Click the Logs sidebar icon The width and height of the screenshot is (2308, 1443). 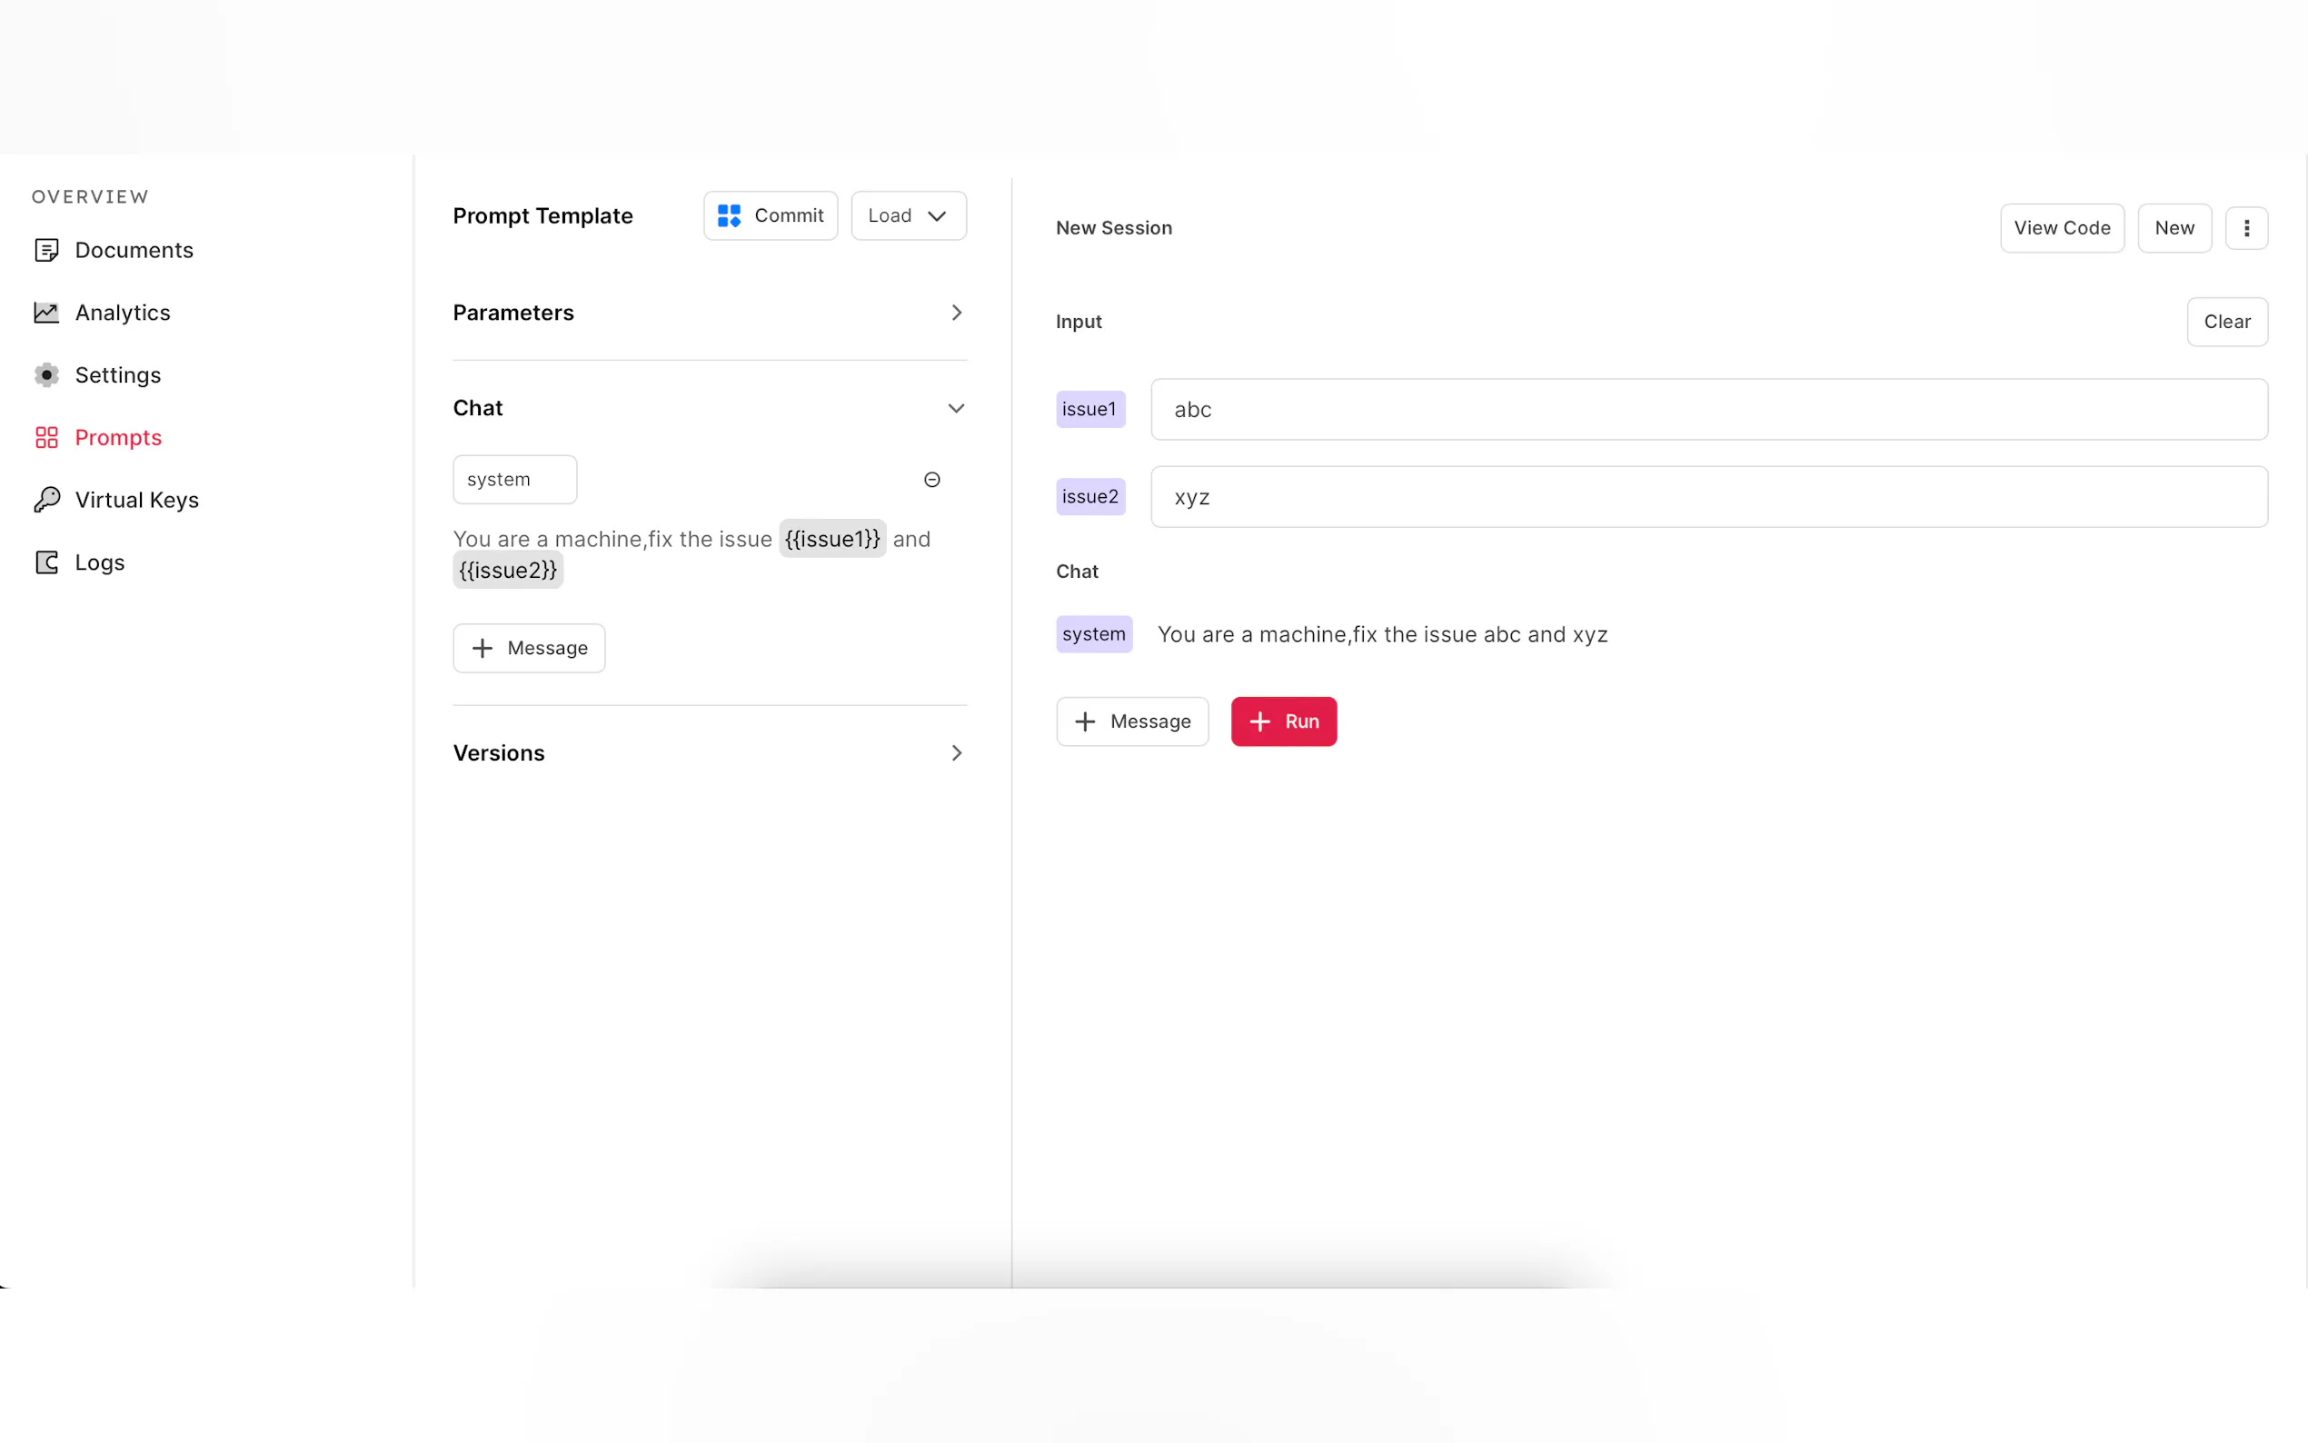45,562
